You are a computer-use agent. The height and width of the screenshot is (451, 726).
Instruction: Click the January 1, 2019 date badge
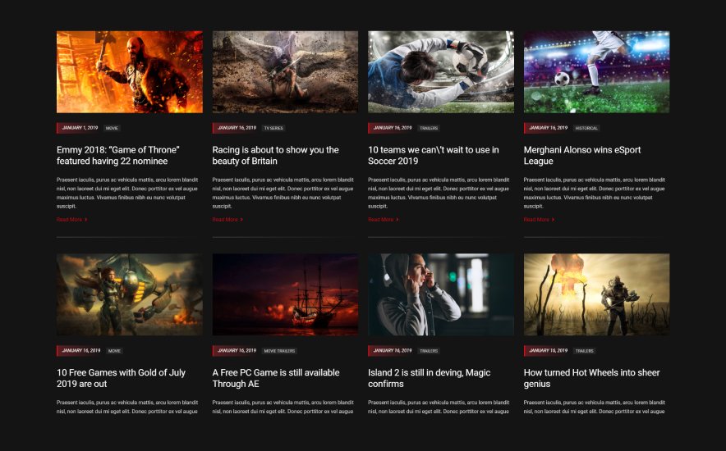click(79, 128)
